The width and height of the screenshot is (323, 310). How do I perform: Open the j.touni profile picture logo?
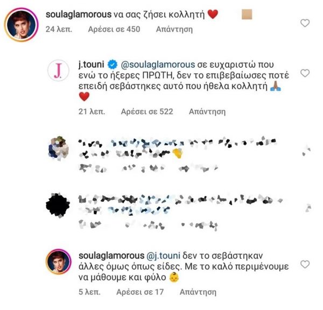click(58, 71)
